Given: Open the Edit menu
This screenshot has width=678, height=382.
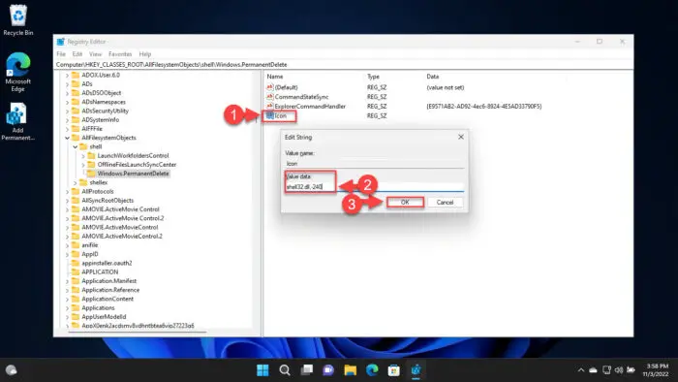Looking at the screenshot, I should pos(77,54).
